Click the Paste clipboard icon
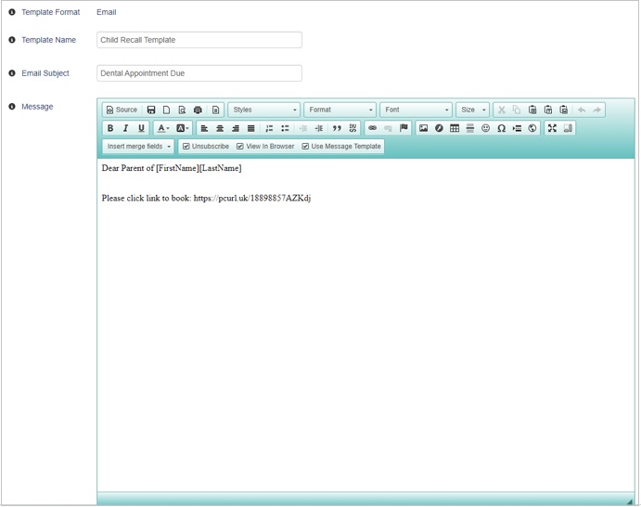641x507 pixels. (532, 110)
